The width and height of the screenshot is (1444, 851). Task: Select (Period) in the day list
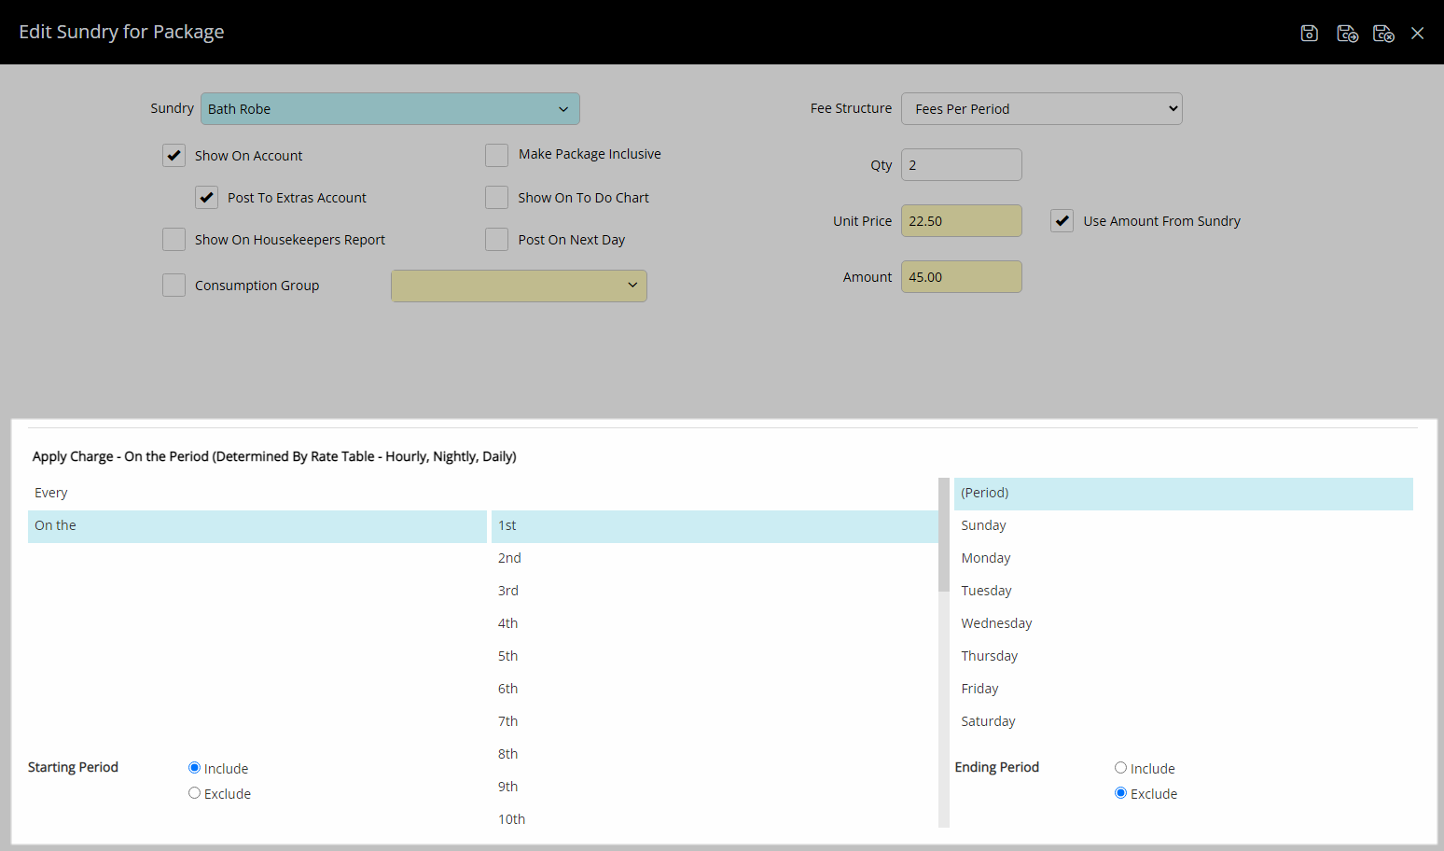(1184, 494)
